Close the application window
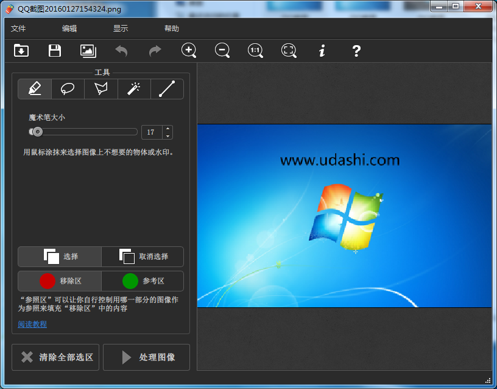497x389 pixels. coord(479,6)
